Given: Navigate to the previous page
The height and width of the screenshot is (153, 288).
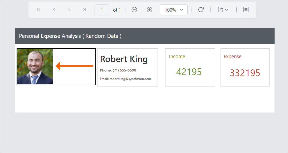Looking at the screenshot, I should click(54, 9).
